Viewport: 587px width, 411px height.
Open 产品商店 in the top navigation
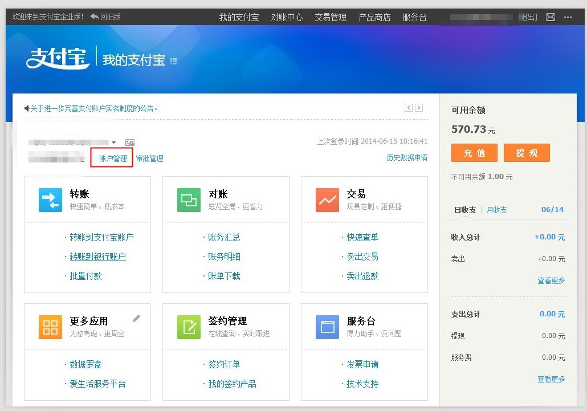pos(374,17)
